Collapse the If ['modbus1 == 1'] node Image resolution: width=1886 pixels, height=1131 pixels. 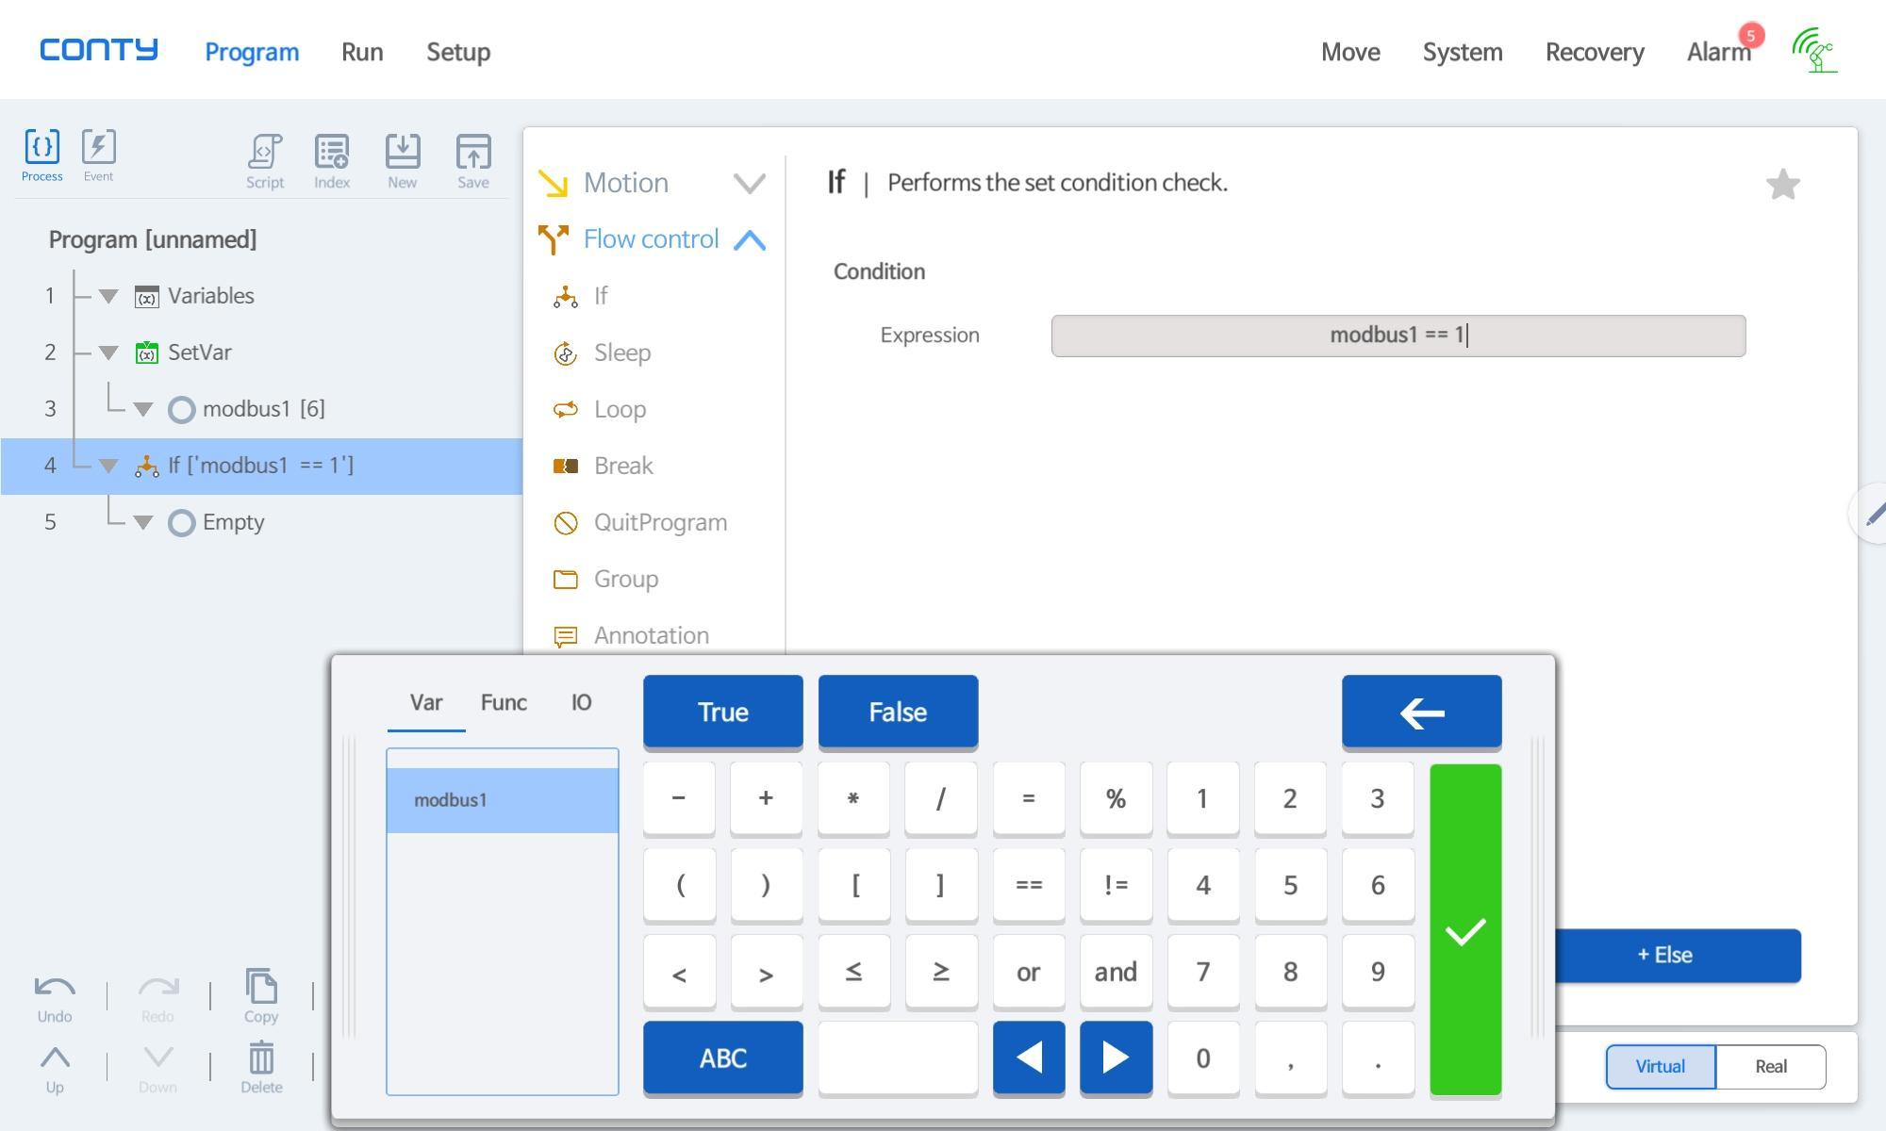point(108,466)
